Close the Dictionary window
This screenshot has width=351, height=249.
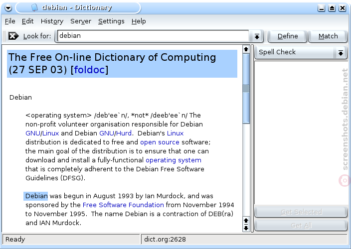click(342, 8)
